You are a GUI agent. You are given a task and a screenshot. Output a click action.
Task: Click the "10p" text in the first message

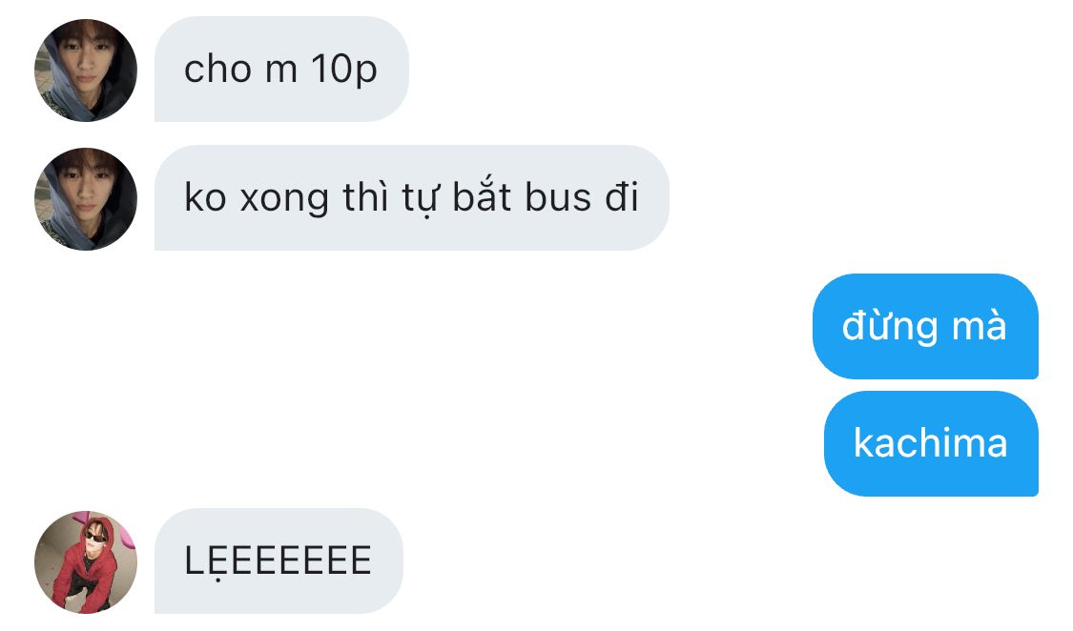coord(343,71)
